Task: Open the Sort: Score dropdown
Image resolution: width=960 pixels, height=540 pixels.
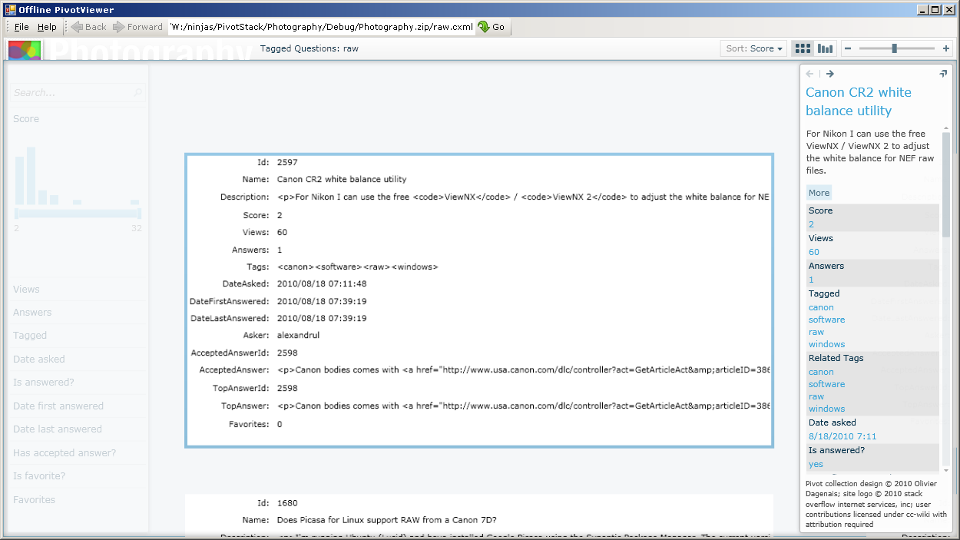Action: (754, 48)
